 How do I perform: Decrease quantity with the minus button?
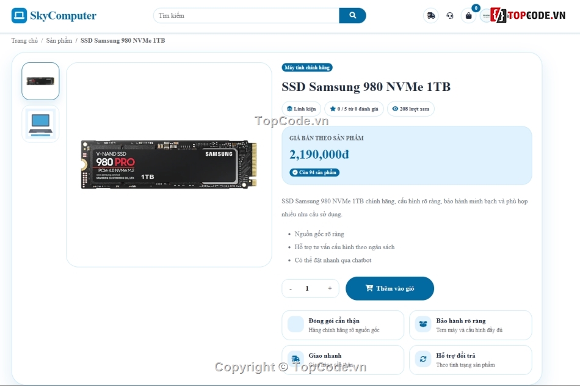[x=291, y=288]
